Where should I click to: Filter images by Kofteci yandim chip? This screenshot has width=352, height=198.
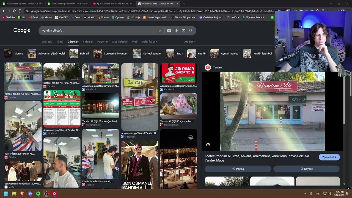click(148, 54)
